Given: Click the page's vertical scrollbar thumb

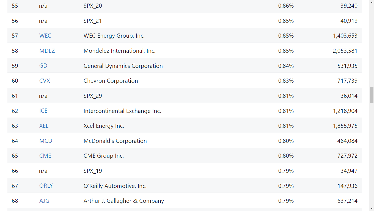Looking at the screenshot, I should (372, 95).
